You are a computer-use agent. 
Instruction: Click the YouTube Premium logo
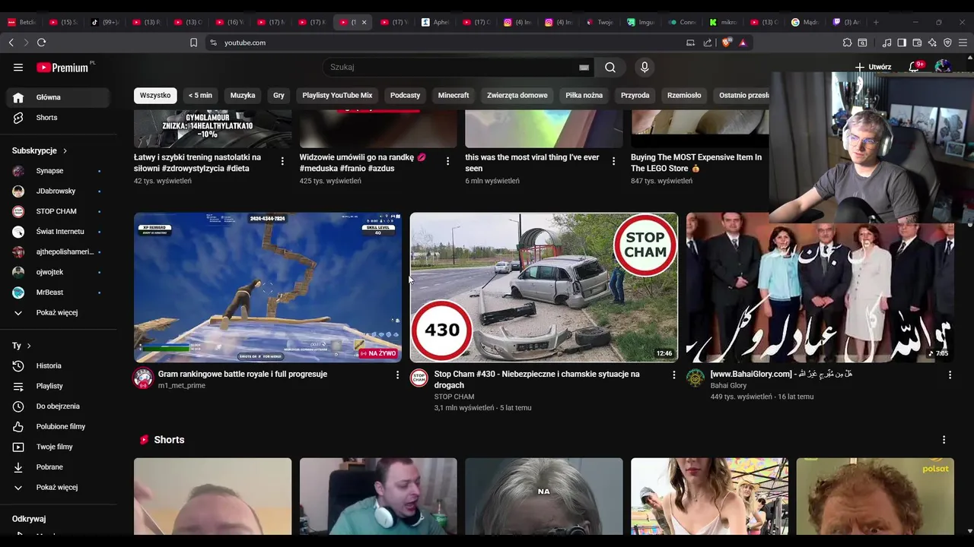tap(62, 68)
